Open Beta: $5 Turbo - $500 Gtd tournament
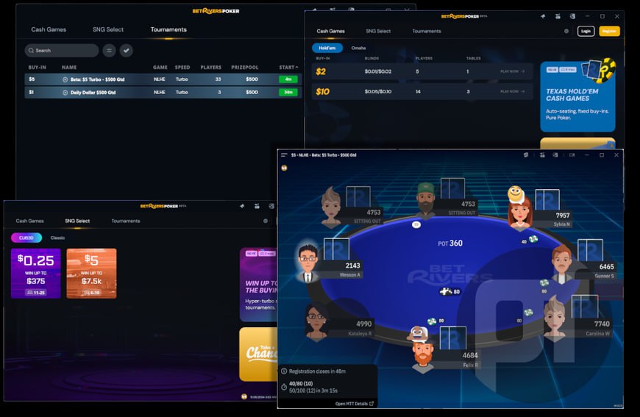640x417 pixels. click(x=163, y=79)
